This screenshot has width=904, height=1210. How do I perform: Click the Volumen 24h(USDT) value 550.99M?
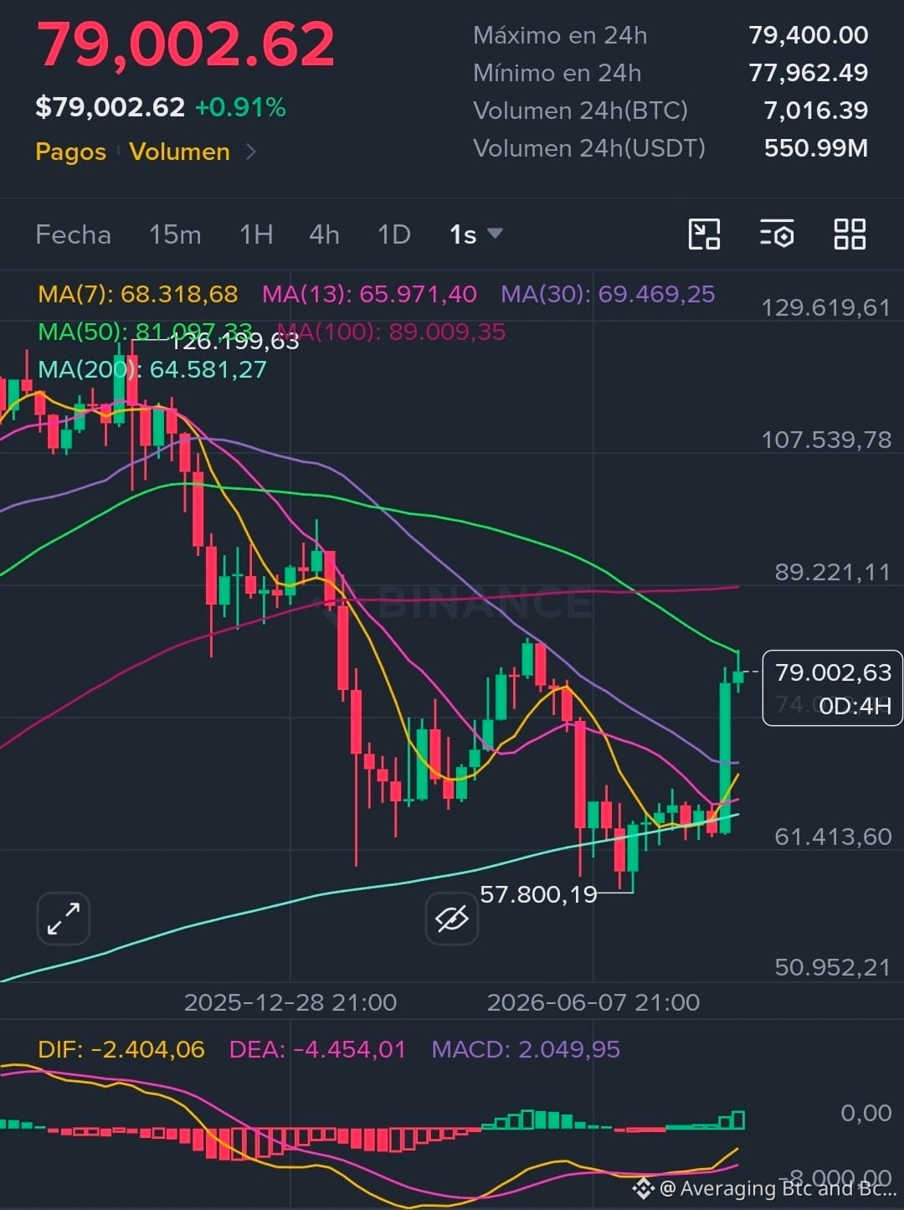(816, 148)
